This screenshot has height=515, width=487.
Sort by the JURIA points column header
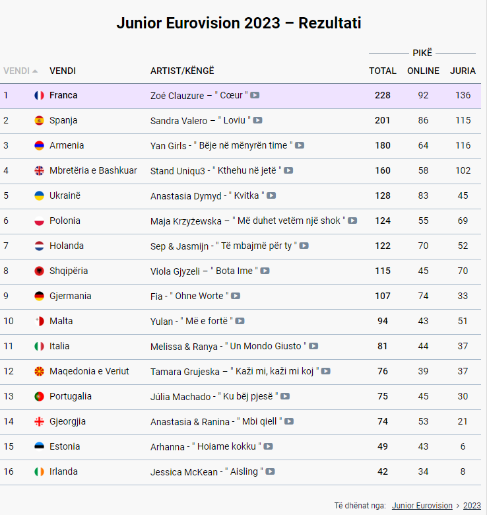coord(463,71)
